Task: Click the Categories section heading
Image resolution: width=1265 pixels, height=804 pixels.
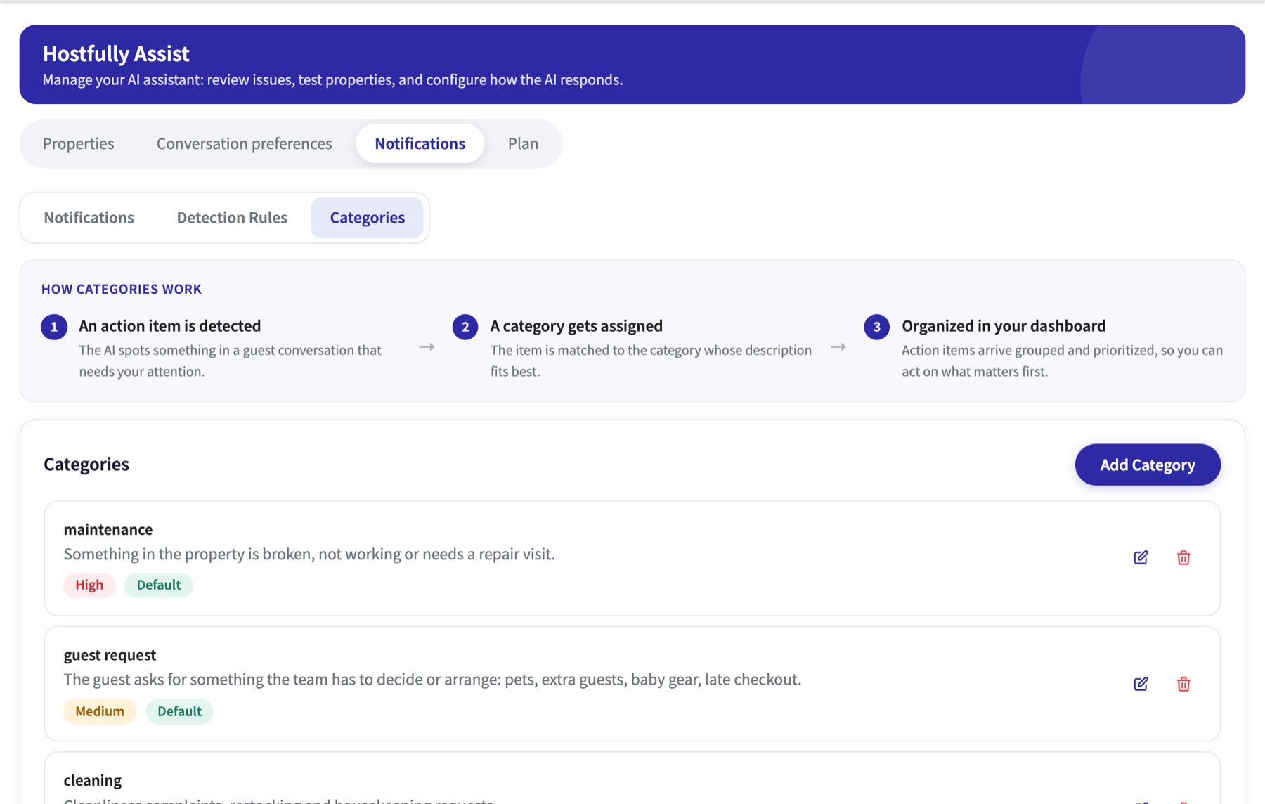Action: 86,465
